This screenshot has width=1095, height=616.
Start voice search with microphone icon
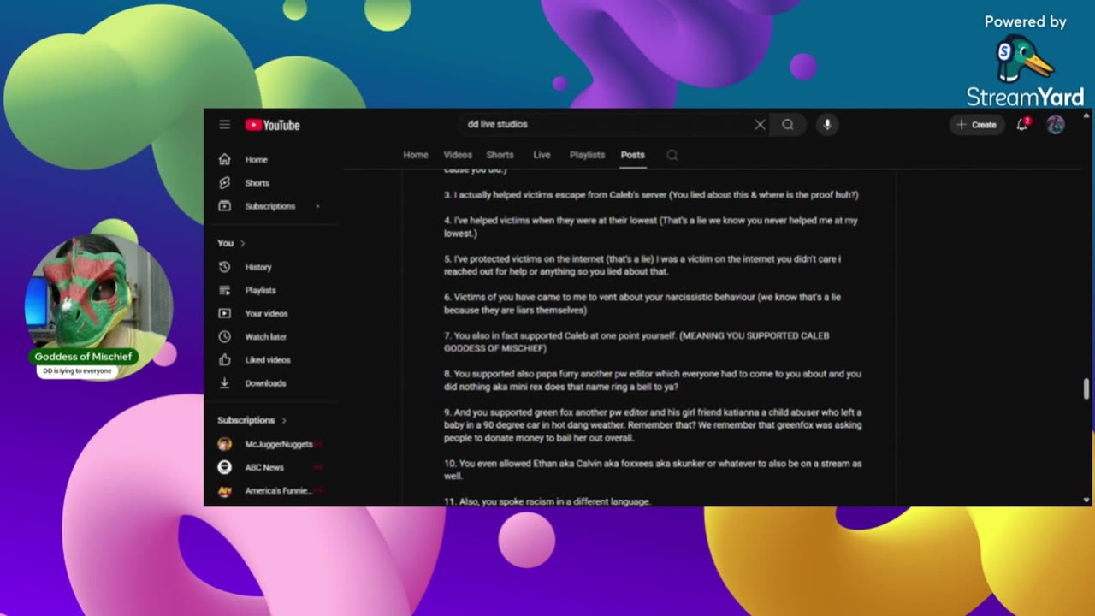click(826, 125)
